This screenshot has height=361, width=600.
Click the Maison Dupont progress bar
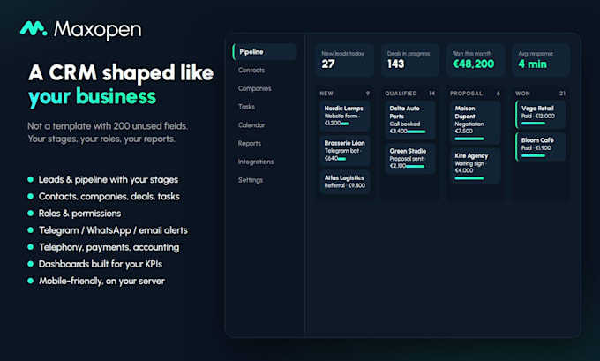(469, 139)
